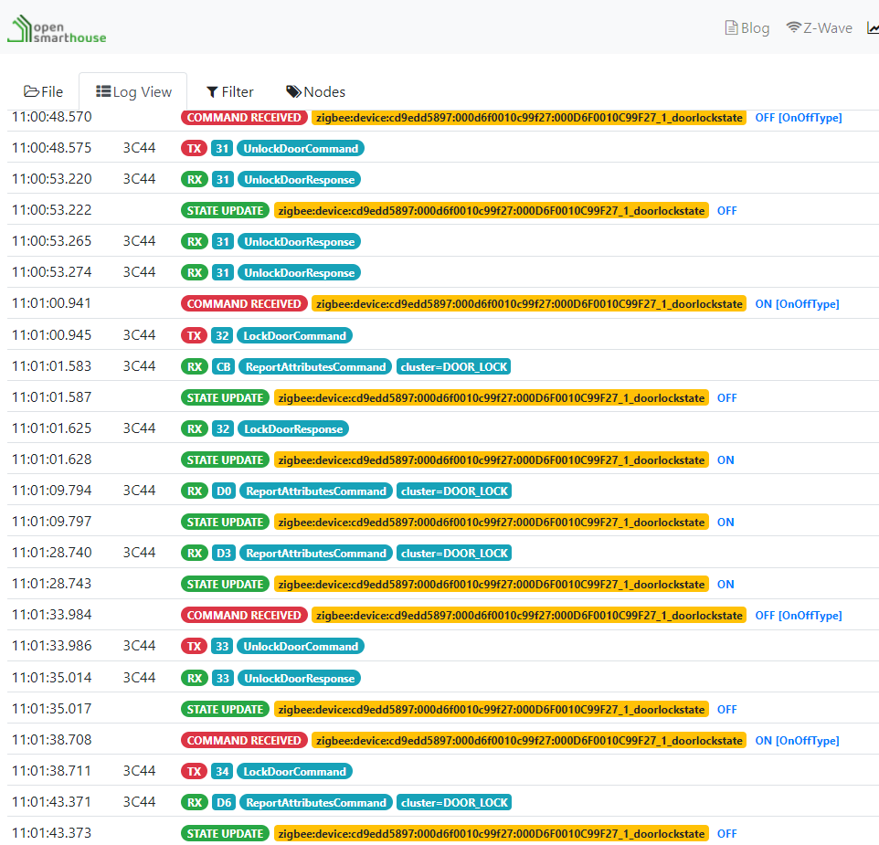Click the tags icon on Nodes tab
879x845 pixels.
(293, 91)
